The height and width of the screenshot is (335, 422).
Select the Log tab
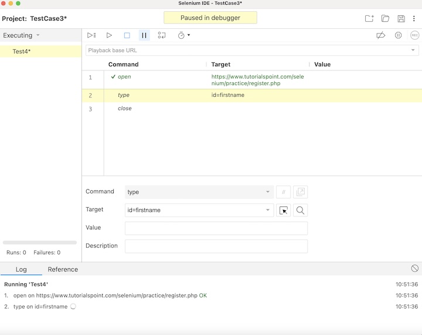tap(21, 269)
